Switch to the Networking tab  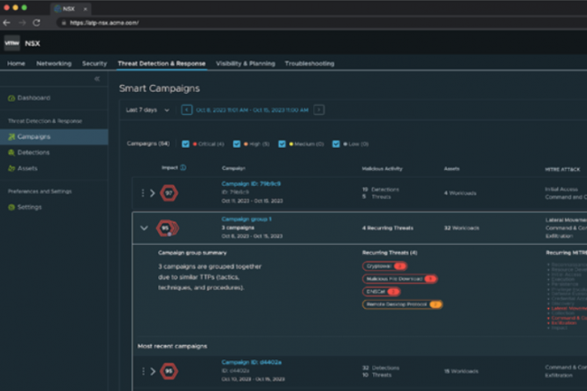point(53,64)
